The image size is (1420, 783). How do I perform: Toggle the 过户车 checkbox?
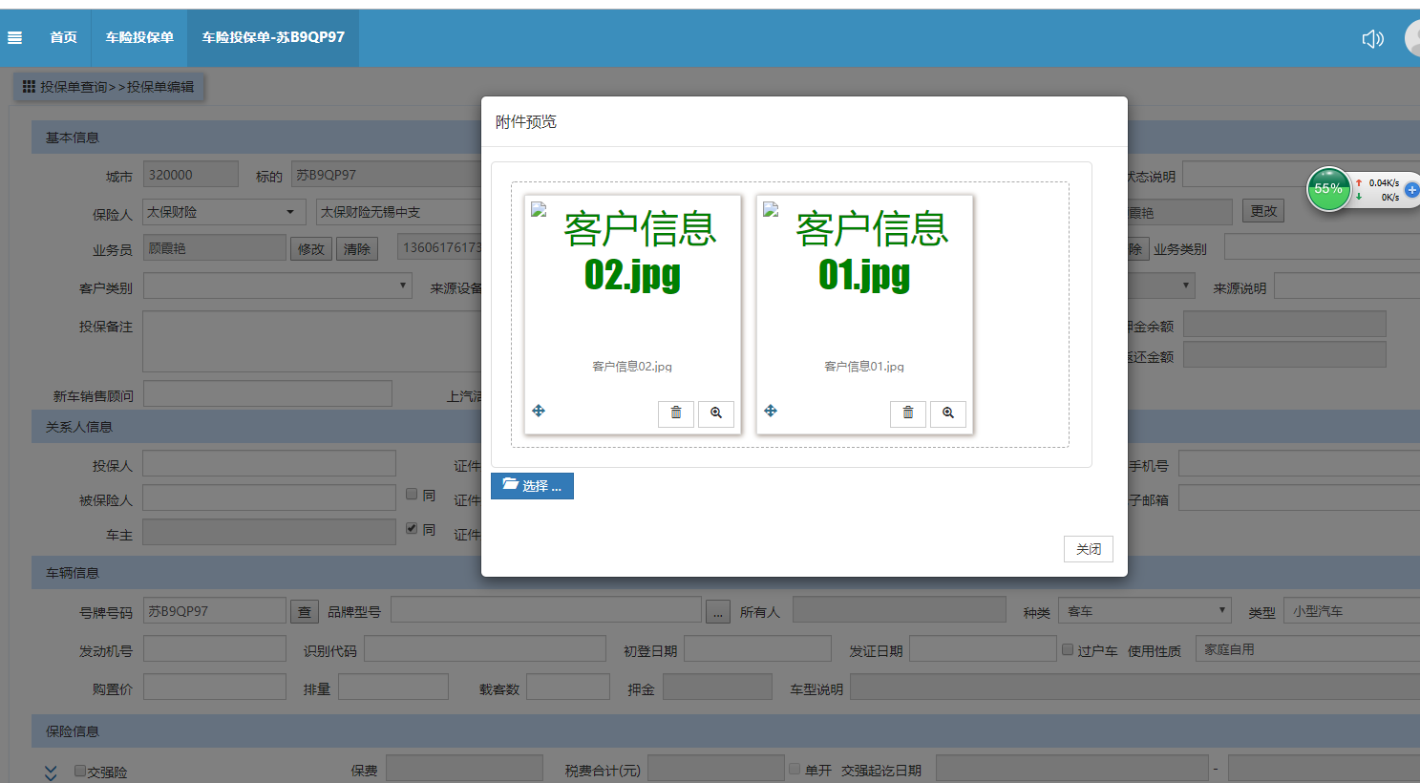1068,649
